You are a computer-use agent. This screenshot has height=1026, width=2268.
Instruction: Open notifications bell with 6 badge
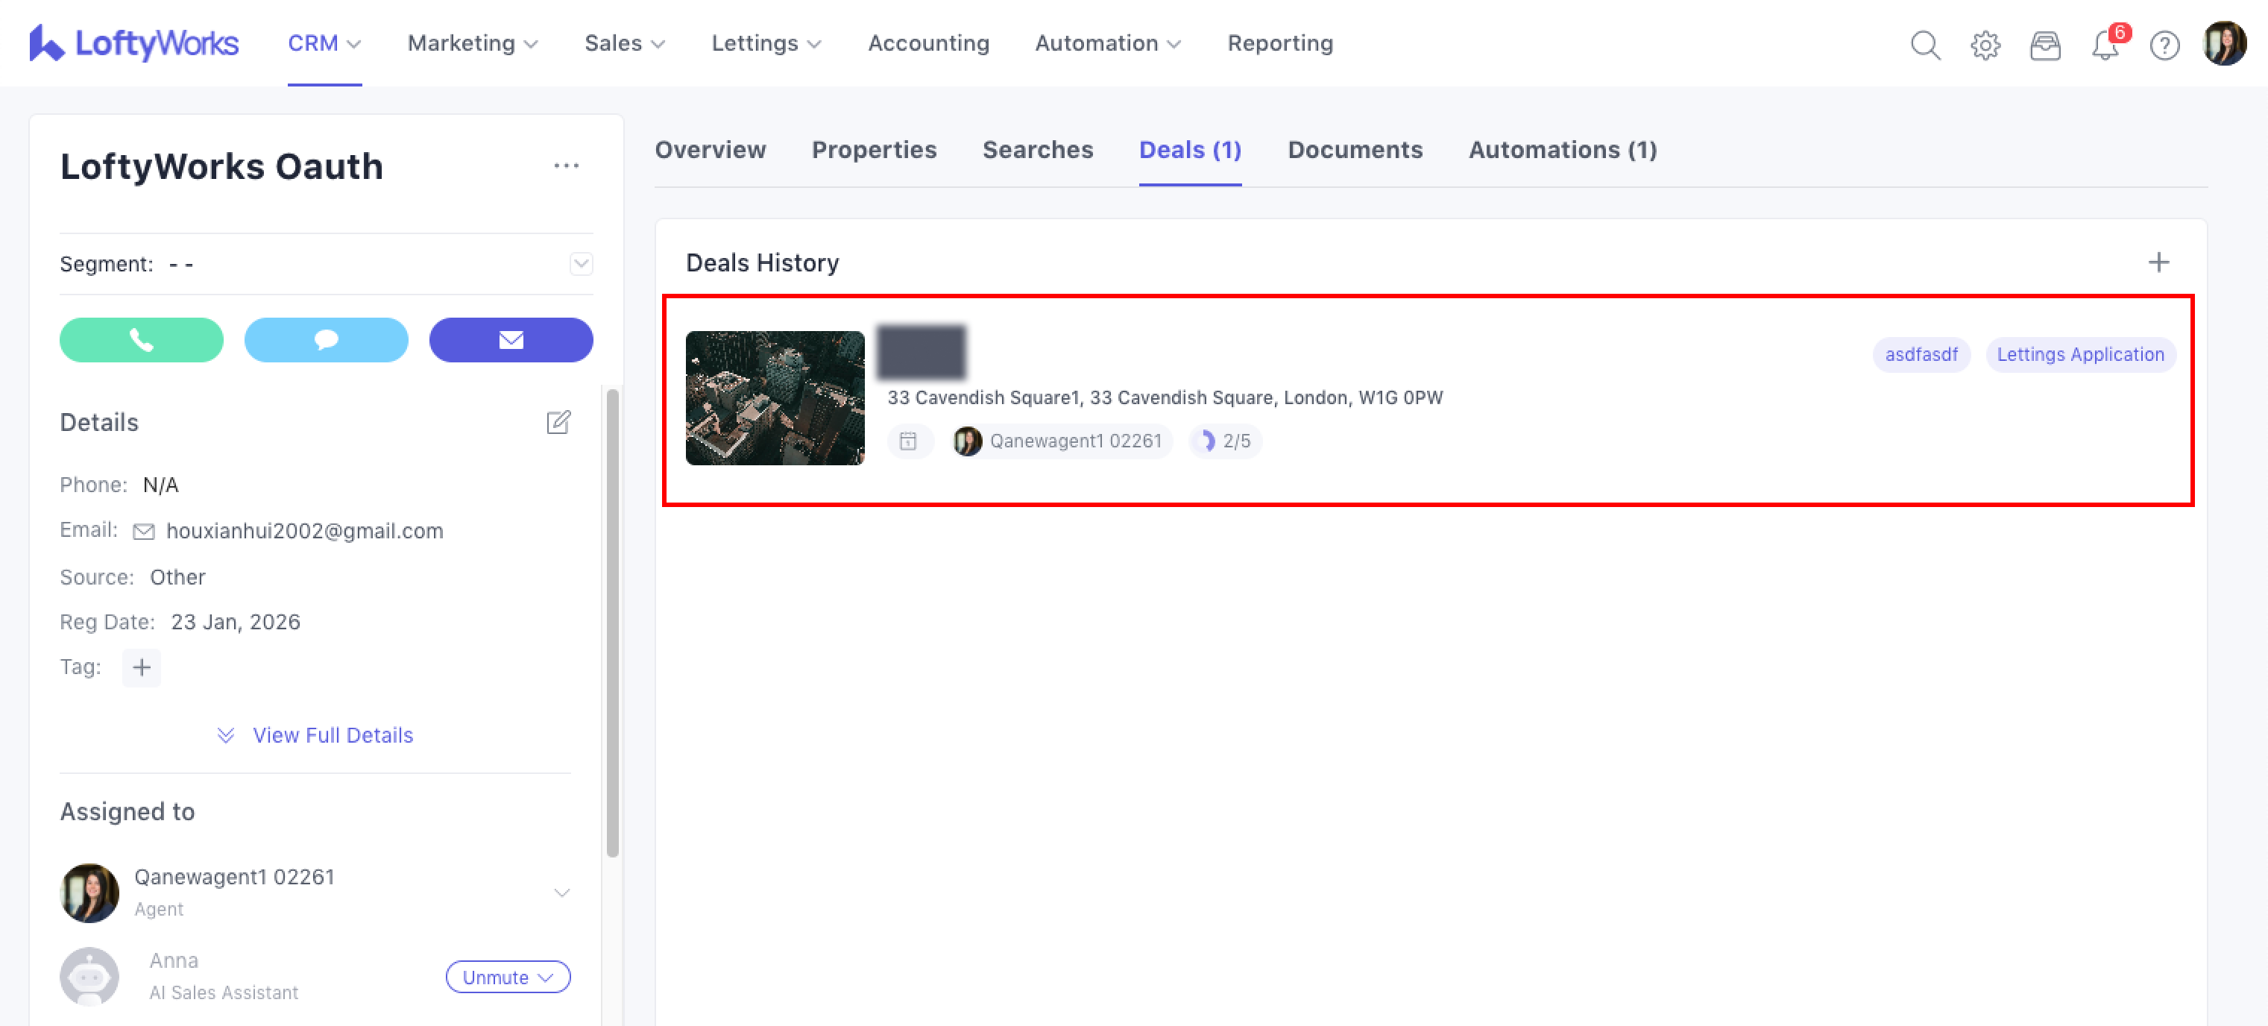(x=2104, y=44)
